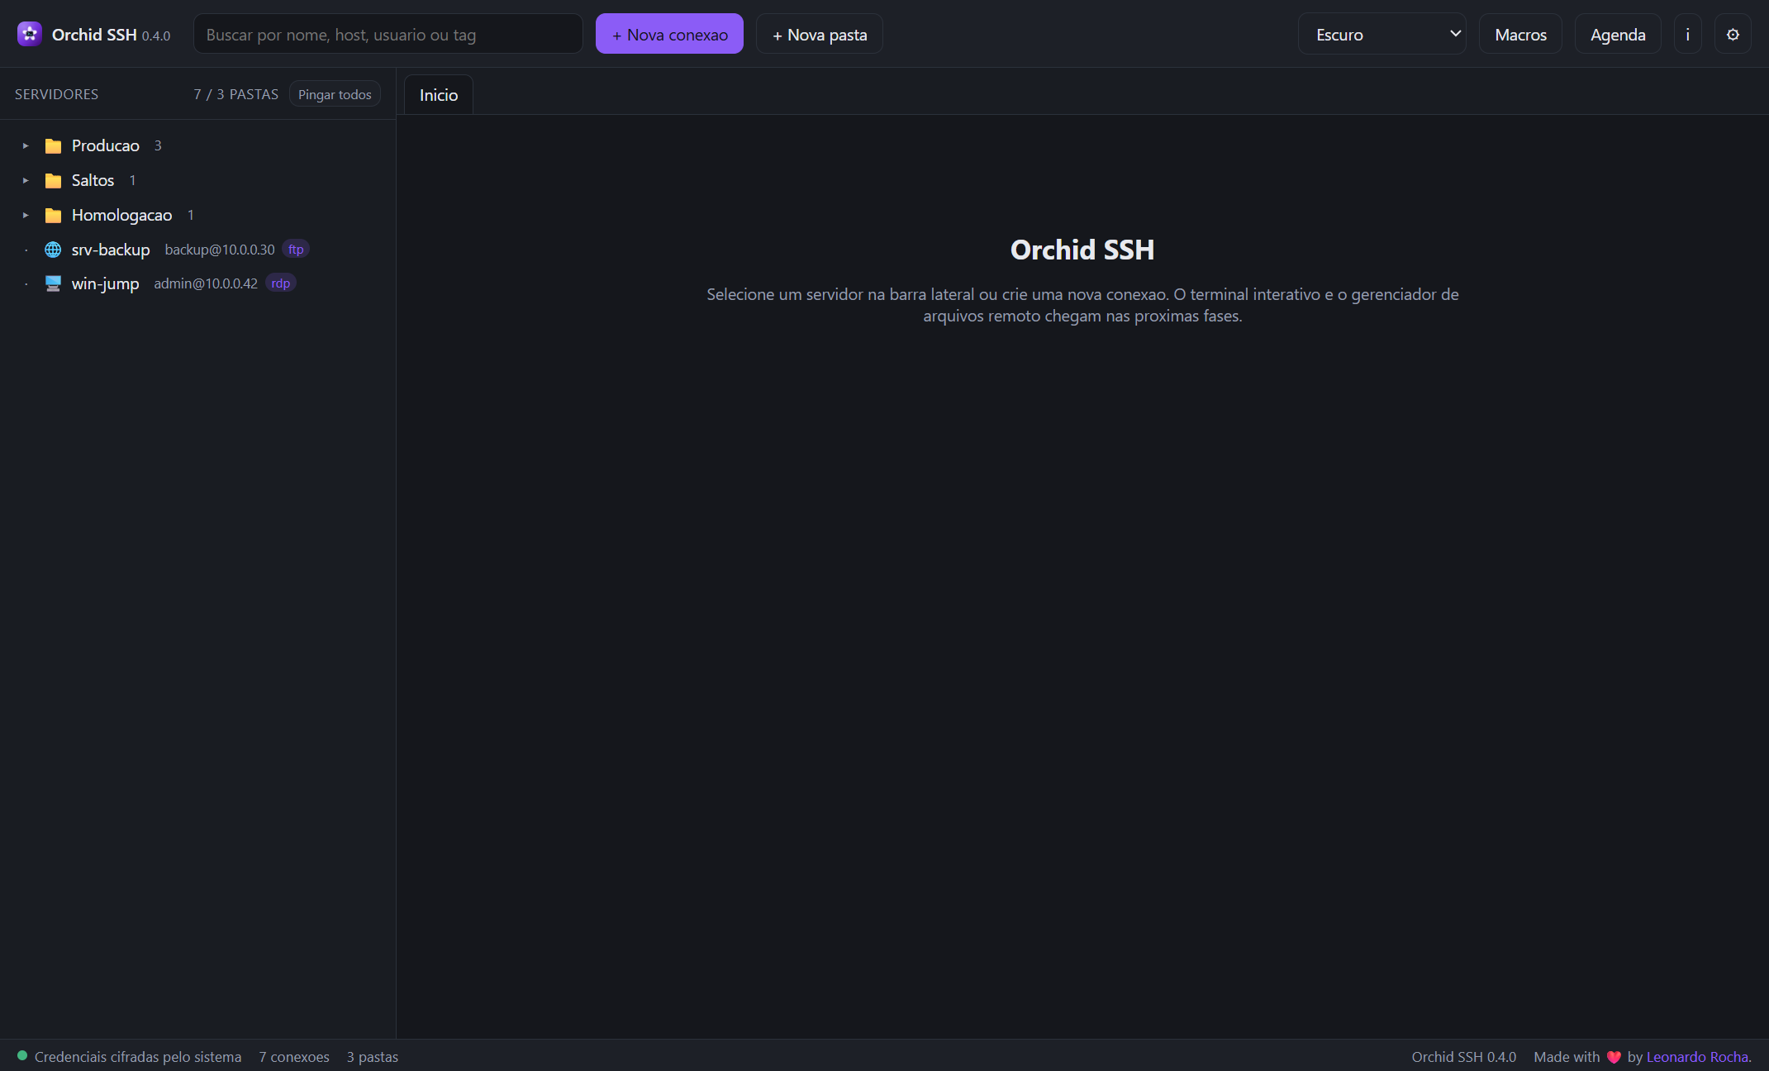The width and height of the screenshot is (1769, 1071).
Task: Click the Orchid SSH logo icon
Action: (30, 34)
